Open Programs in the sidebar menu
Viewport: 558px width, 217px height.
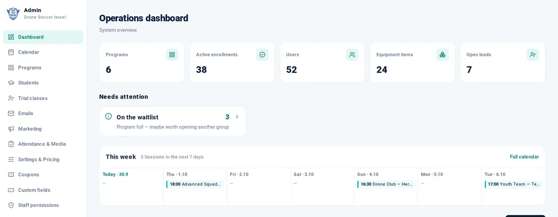[x=43, y=67]
